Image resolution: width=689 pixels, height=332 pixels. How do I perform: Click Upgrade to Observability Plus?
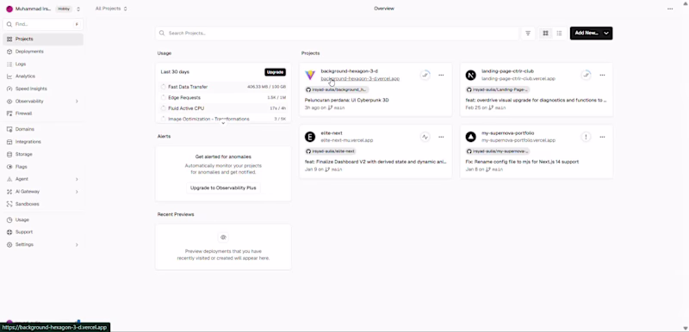point(223,188)
